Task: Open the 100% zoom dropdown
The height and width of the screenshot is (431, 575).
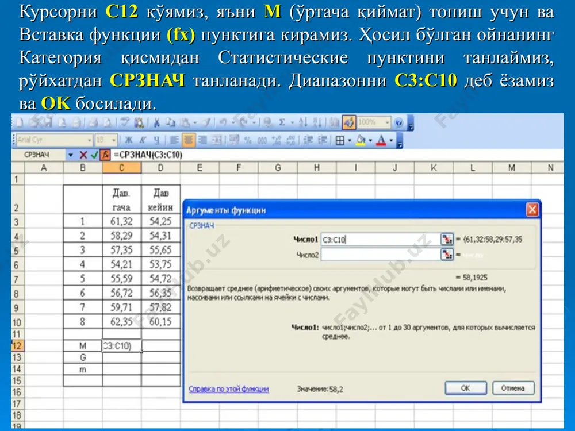Action: 387,122
